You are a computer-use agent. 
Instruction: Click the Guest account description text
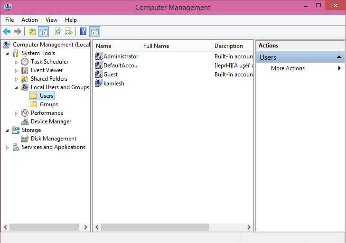234,75
